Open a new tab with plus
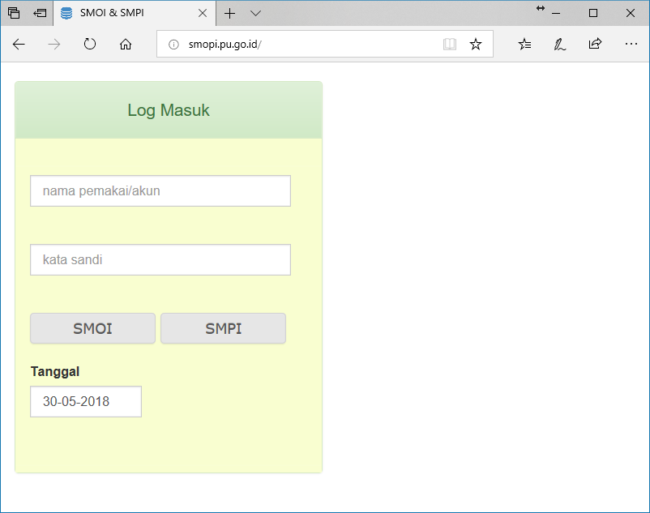 (229, 14)
